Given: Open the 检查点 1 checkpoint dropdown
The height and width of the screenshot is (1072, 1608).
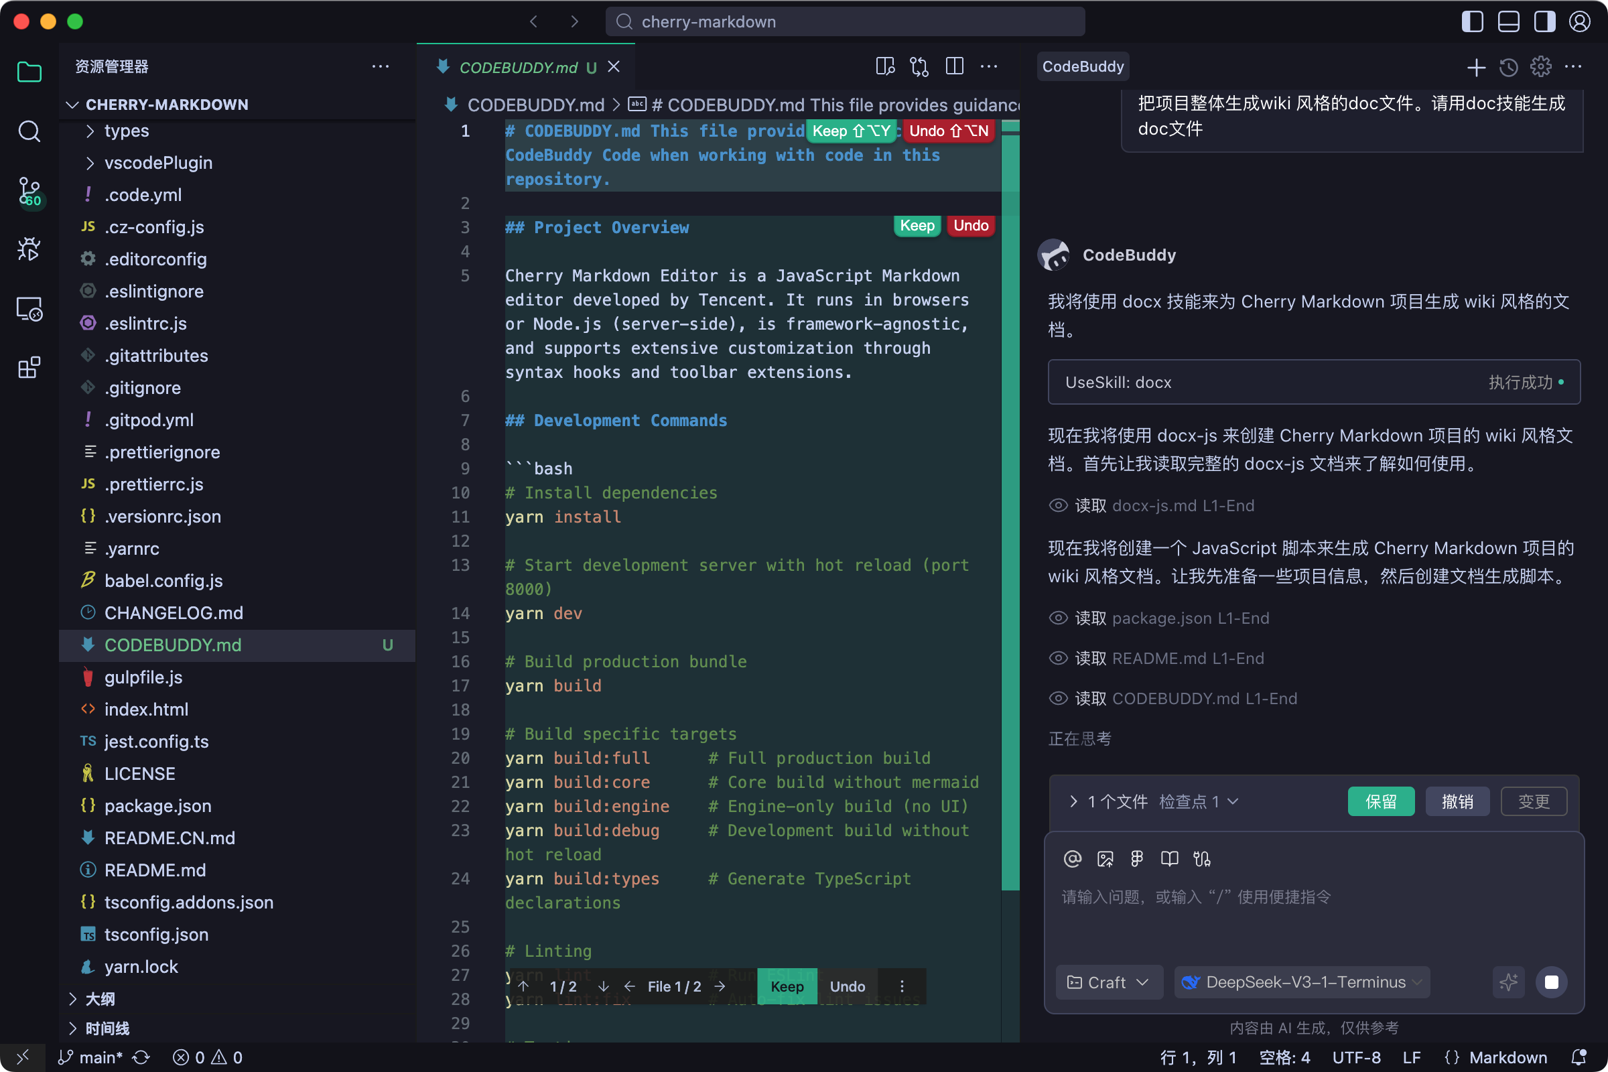Looking at the screenshot, I should [x=1199, y=801].
